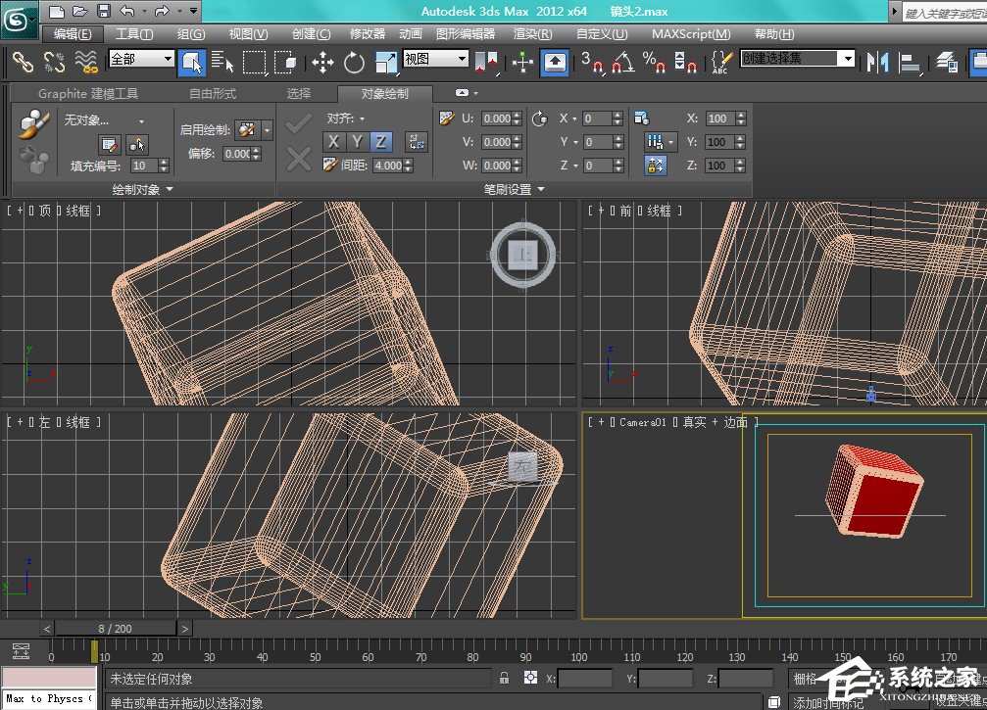This screenshot has height=710, width=987.
Task: Open the 视图 reference coordinate dropdown
Action: coord(436,59)
